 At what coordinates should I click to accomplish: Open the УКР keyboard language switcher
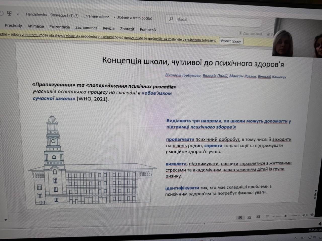303,237
